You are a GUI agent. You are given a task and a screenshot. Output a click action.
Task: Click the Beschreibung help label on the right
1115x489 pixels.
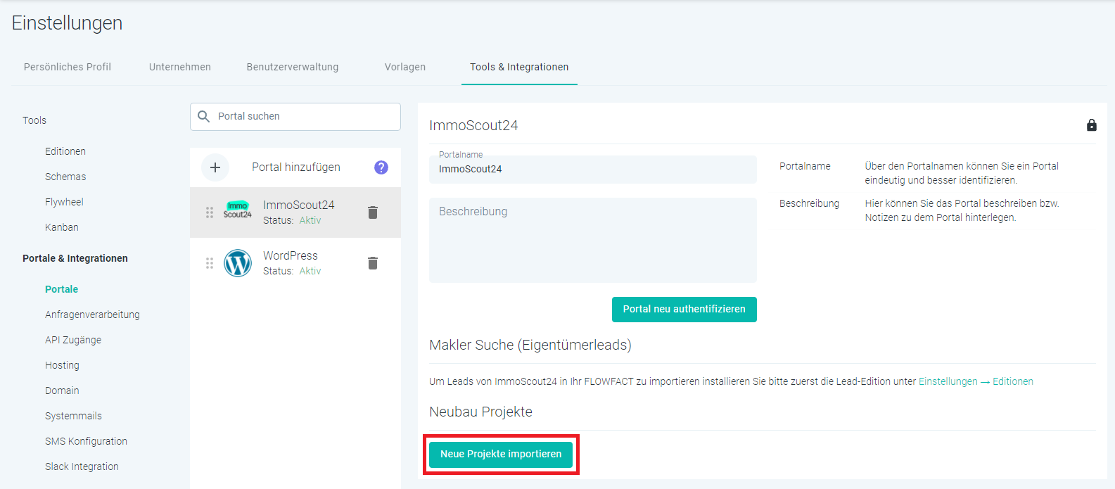809,203
